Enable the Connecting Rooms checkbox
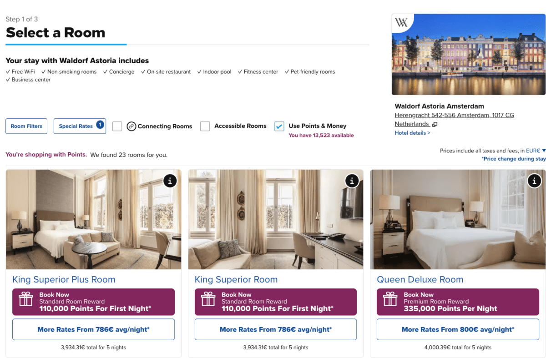Viewport: 546px width, 358px height. (117, 126)
